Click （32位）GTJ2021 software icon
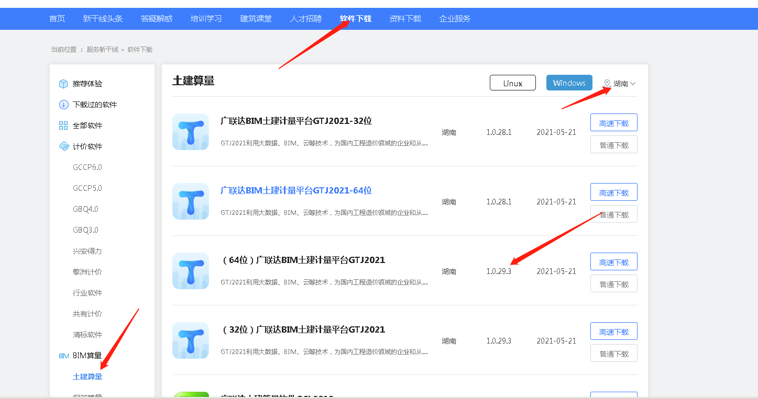This screenshot has width=758, height=399. click(191, 340)
